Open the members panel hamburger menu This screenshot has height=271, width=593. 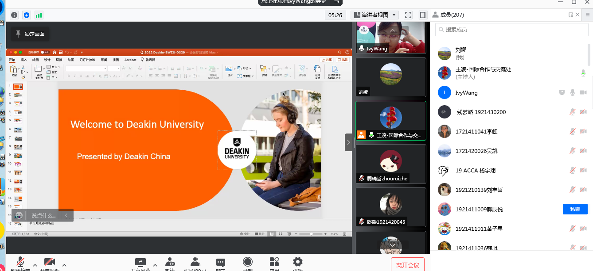[x=588, y=15]
